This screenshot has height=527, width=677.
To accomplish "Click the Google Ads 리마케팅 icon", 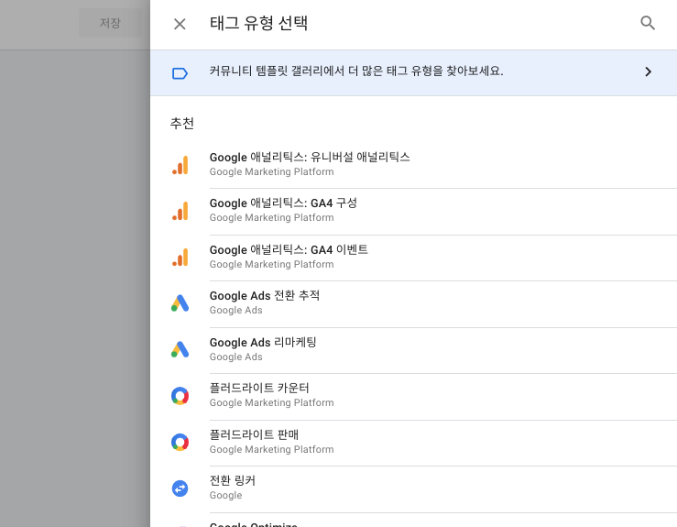I will click(180, 349).
